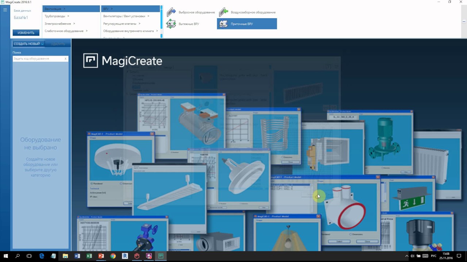Switch to Revit on the taskbar
The height and width of the screenshot is (262, 467).
click(125, 256)
